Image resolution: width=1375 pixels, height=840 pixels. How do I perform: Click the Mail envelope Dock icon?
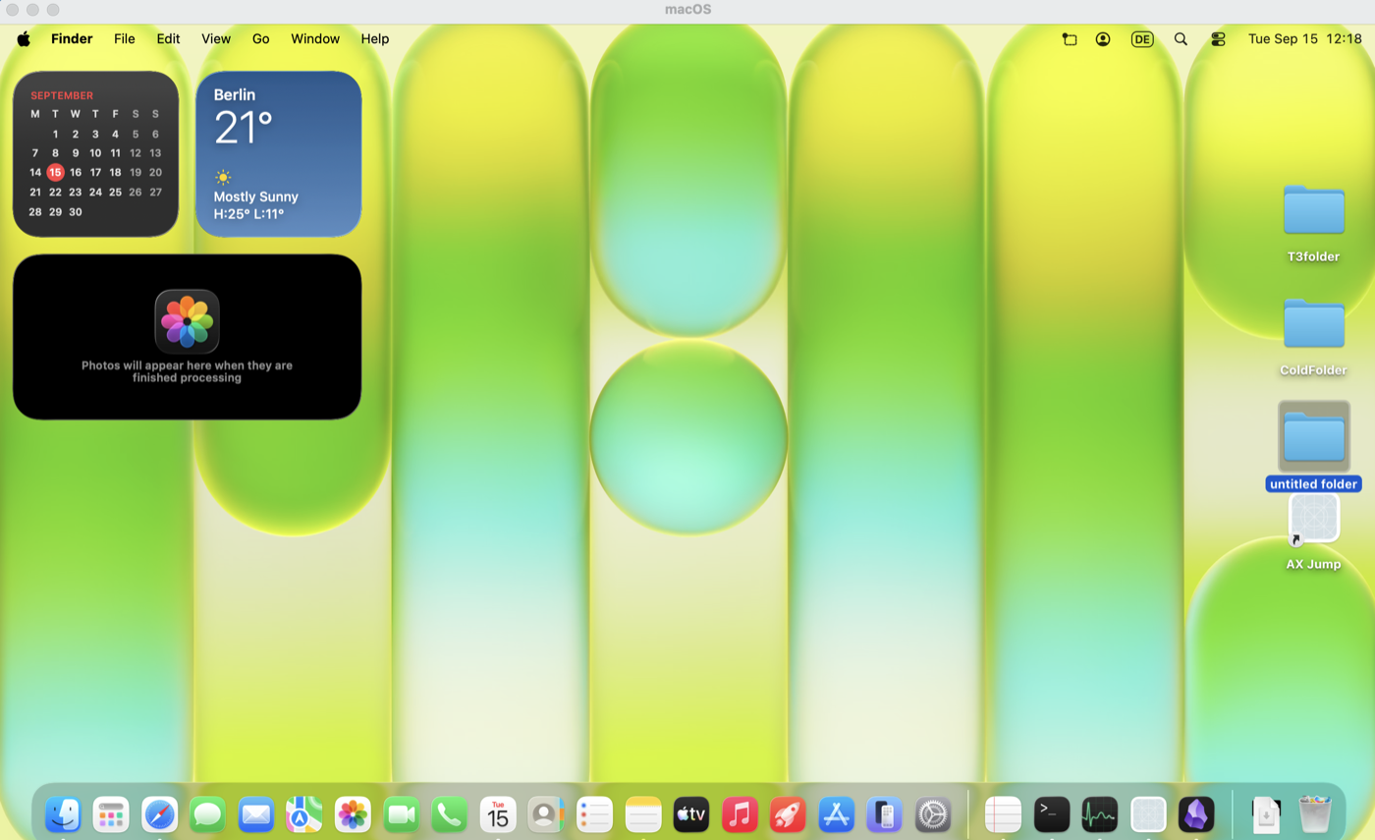(256, 814)
